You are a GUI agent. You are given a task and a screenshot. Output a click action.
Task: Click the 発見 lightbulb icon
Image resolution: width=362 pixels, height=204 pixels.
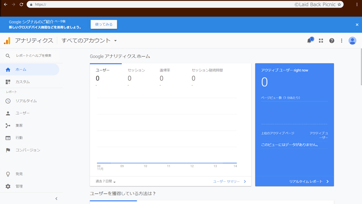8,174
